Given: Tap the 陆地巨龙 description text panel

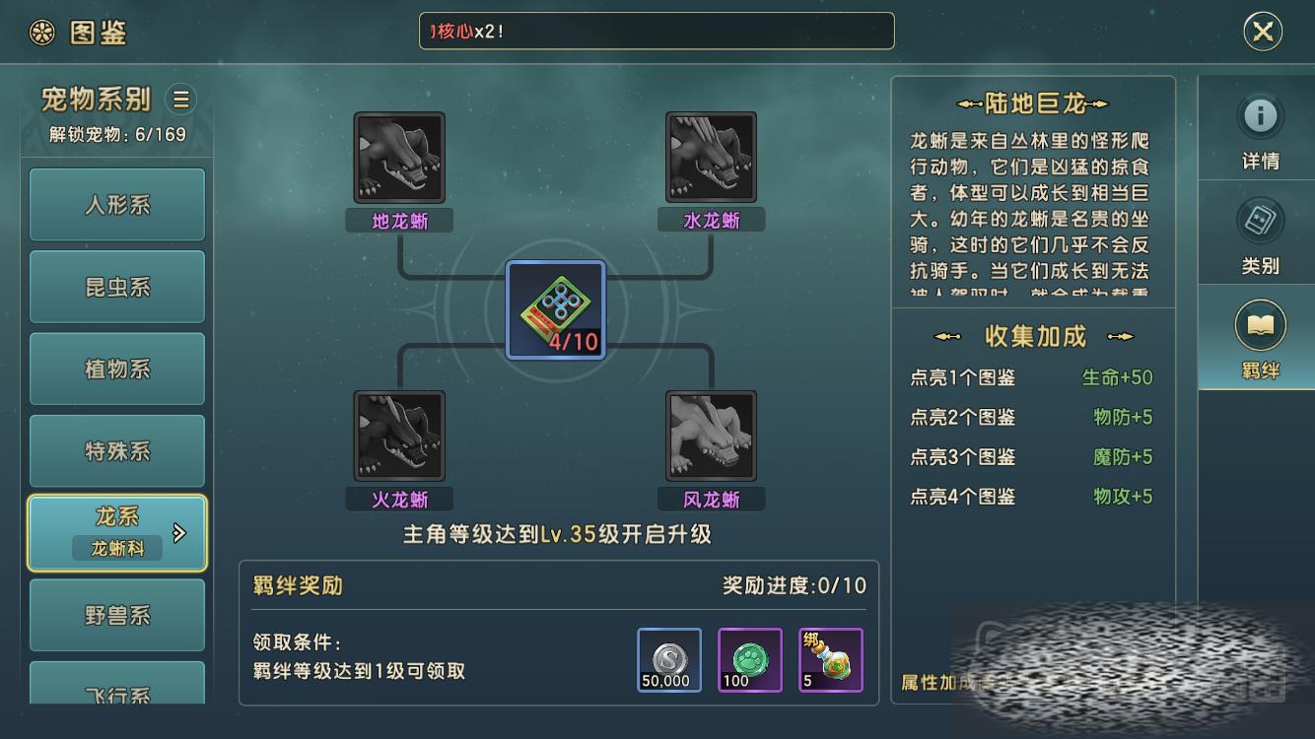Looking at the screenshot, I should pos(1033,214).
